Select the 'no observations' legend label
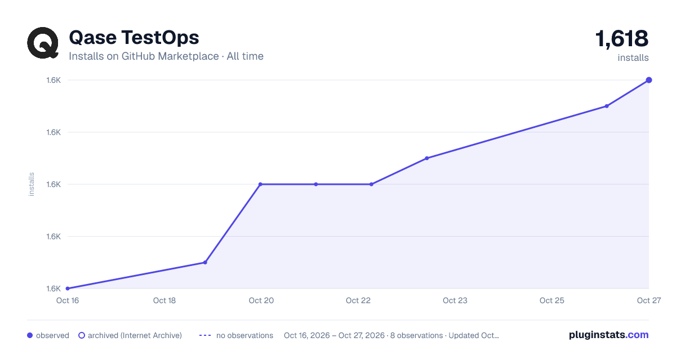Viewport: 676px width, 355px height. click(x=244, y=335)
